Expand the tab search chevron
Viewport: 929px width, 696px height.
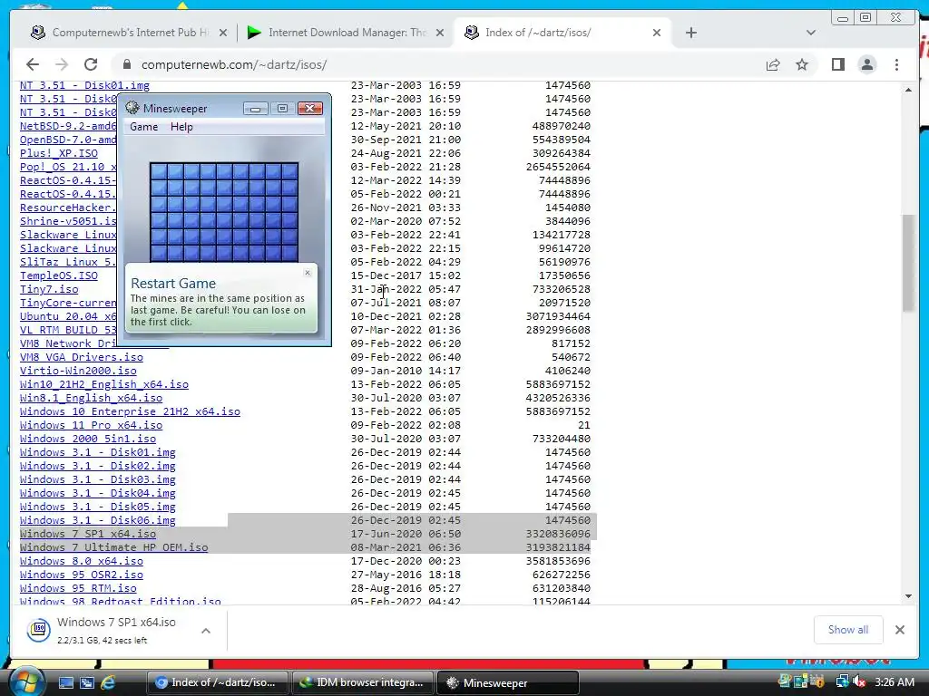[810, 33]
